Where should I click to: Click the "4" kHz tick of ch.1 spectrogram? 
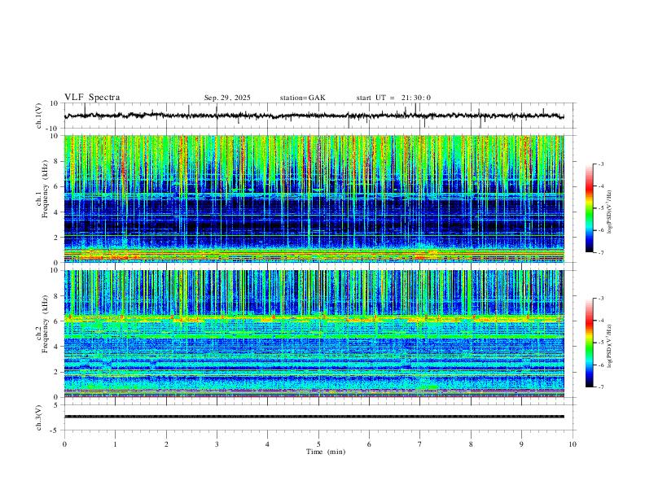(x=56, y=212)
